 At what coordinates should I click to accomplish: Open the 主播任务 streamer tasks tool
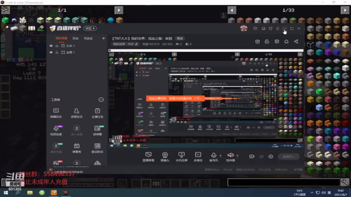(x=97, y=113)
